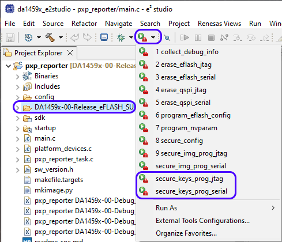Expand the platform_devices.c node
Viewport: 282px width, 242px height.
17,149
